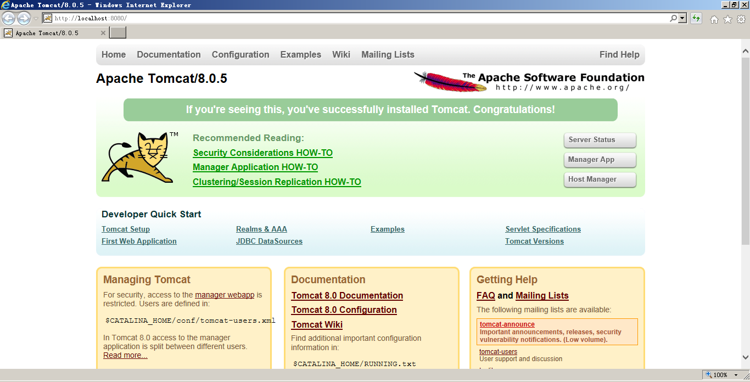Click the scrollbar down arrow

tap(746, 357)
